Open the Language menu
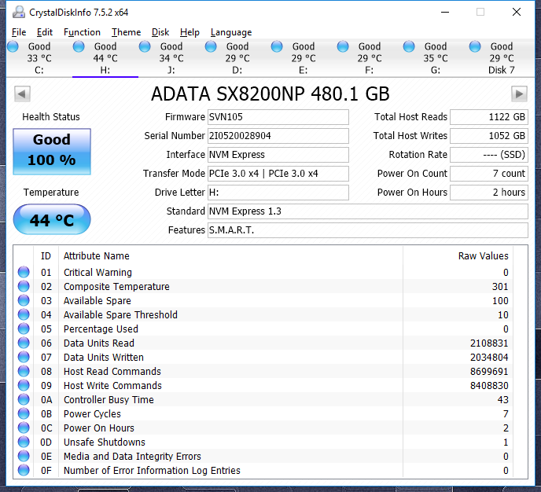The height and width of the screenshot is (492, 541). pos(231,32)
